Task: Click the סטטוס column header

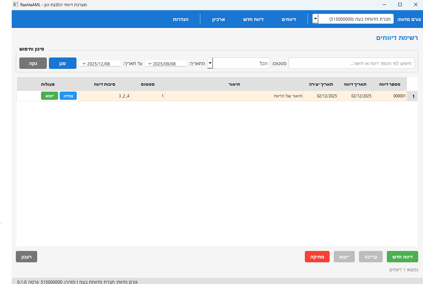Action: click(x=147, y=84)
